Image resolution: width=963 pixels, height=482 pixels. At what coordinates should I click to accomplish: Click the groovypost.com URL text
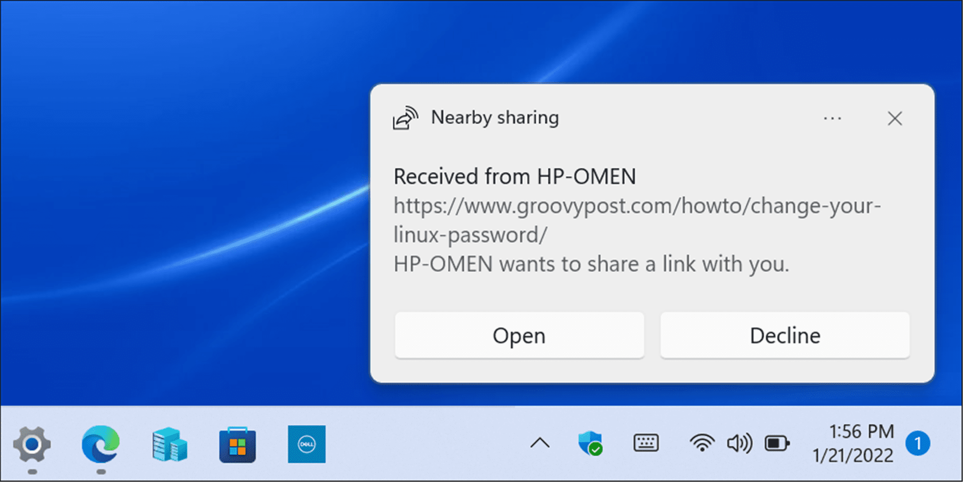pos(636,206)
